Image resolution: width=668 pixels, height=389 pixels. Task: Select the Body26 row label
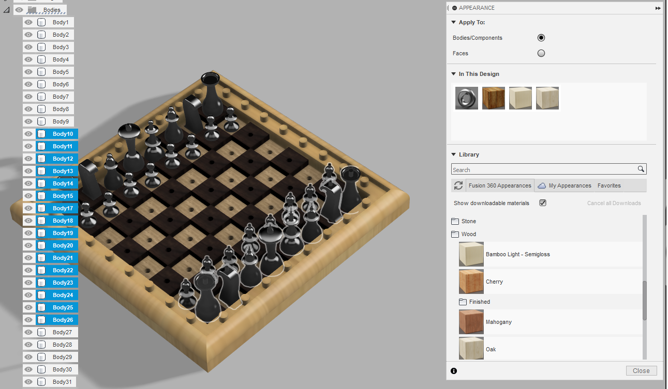[63, 320]
